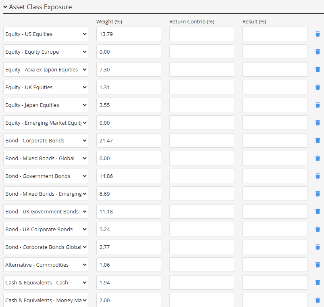Delete the UK Corporate Bonds row
Viewport: 324px width, 307px height.
(x=318, y=230)
